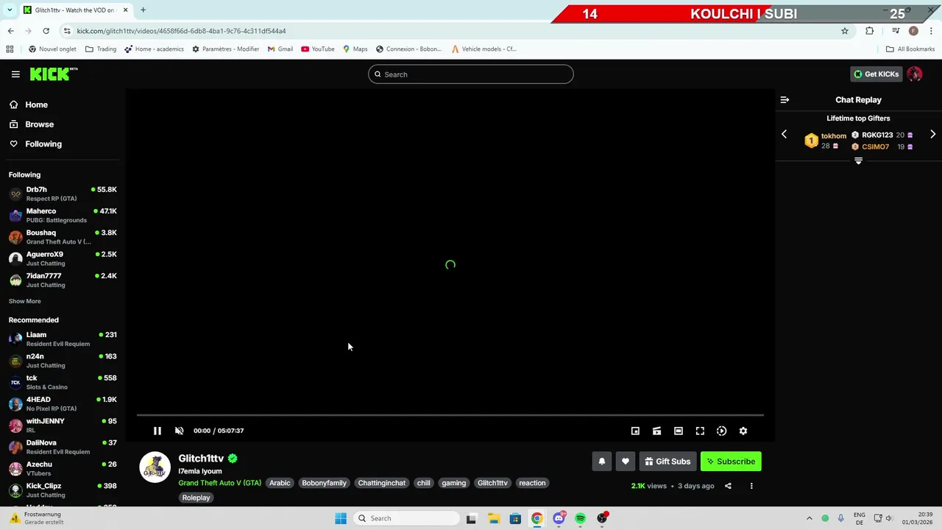
Task: Open recommended channel tck
Action: [x=63, y=382]
